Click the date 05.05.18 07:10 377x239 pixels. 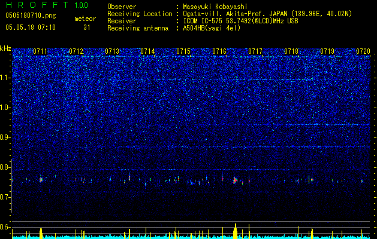tap(31, 27)
